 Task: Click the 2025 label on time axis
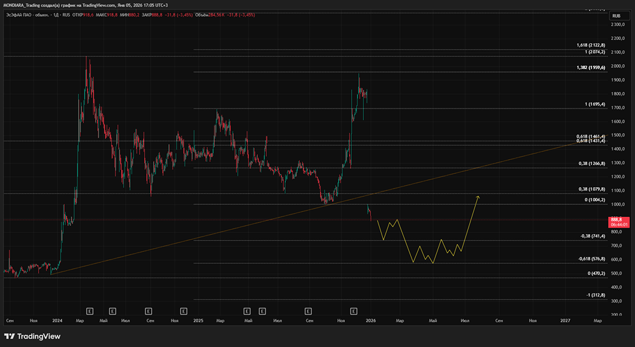pyautogui.click(x=197, y=321)
